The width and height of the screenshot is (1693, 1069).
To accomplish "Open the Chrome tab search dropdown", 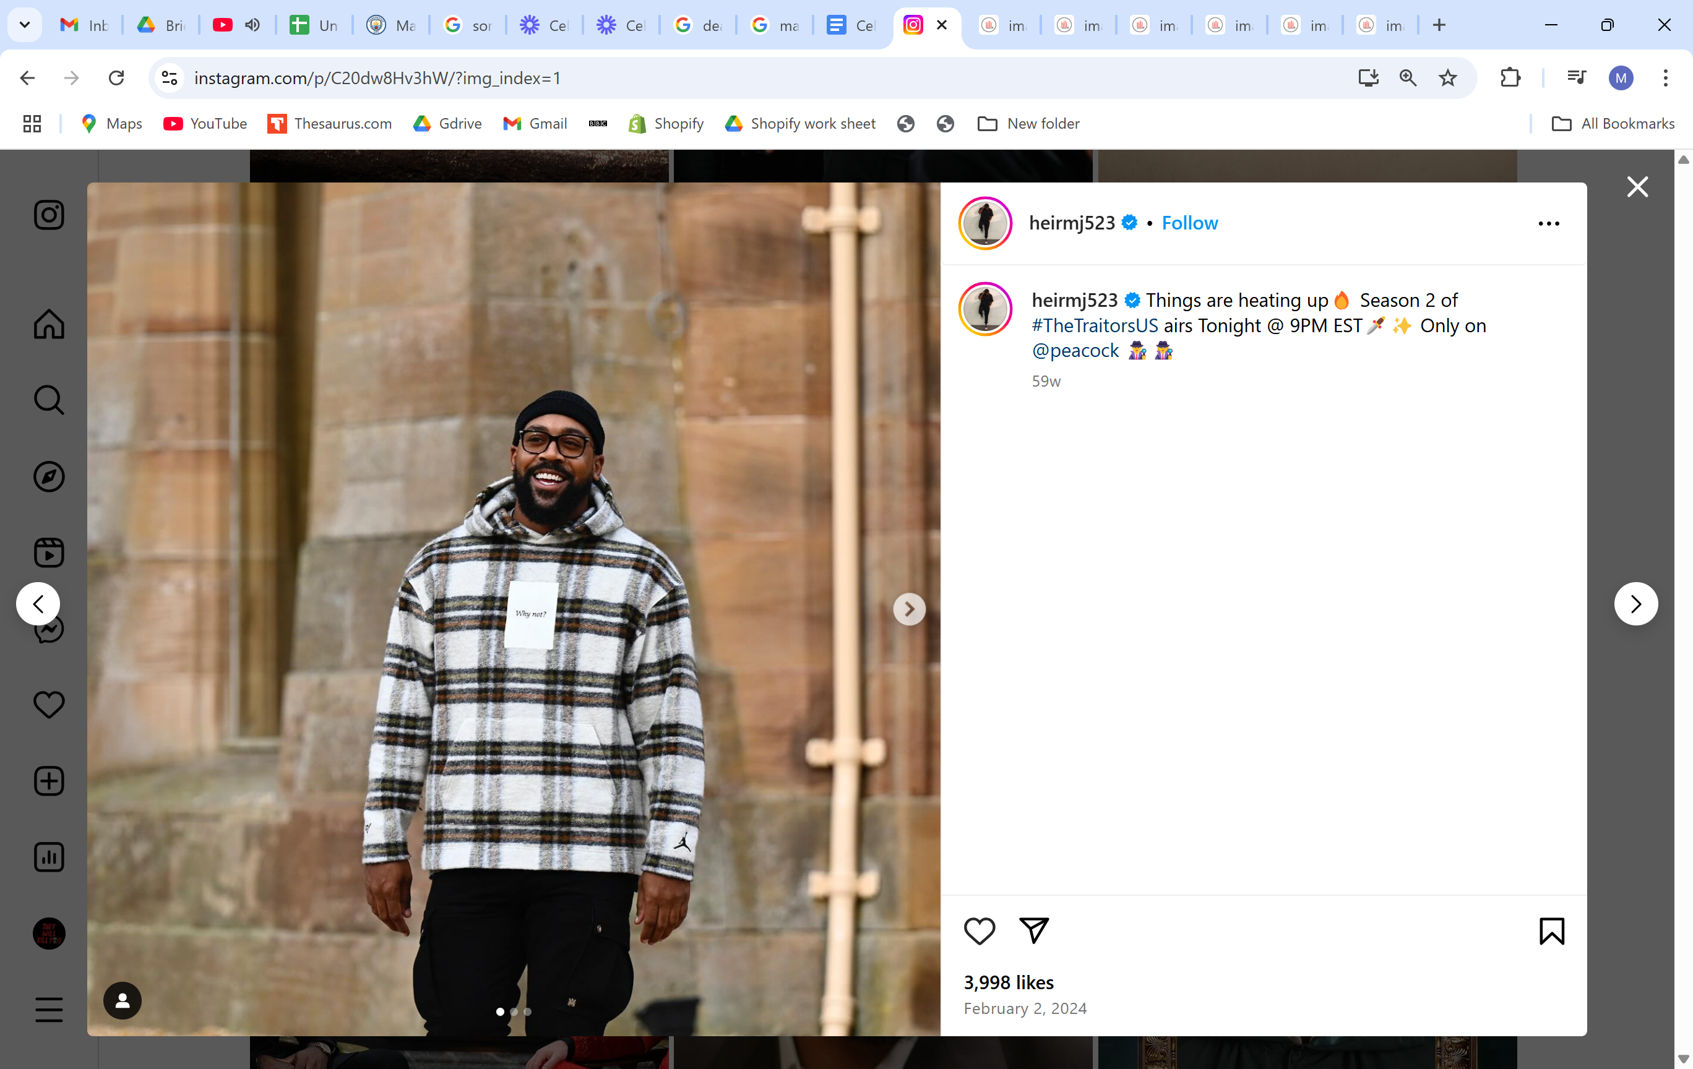I will click(x=25, y=25).
